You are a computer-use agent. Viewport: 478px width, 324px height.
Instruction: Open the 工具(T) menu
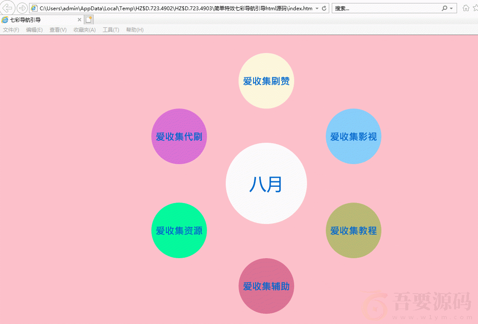pos(111,30)
